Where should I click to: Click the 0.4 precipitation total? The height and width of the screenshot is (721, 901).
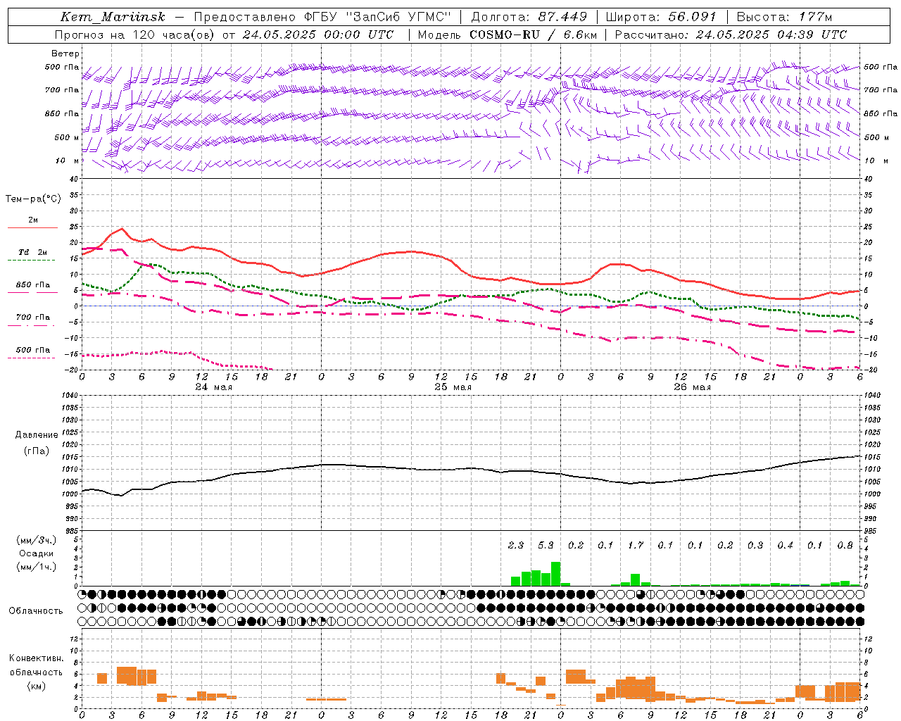(785, 545)
